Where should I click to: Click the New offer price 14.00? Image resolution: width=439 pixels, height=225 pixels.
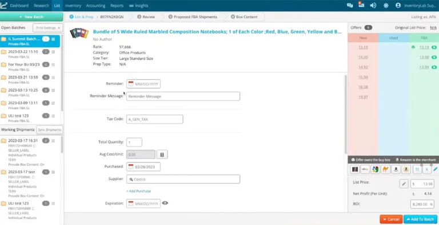point(363,57)
